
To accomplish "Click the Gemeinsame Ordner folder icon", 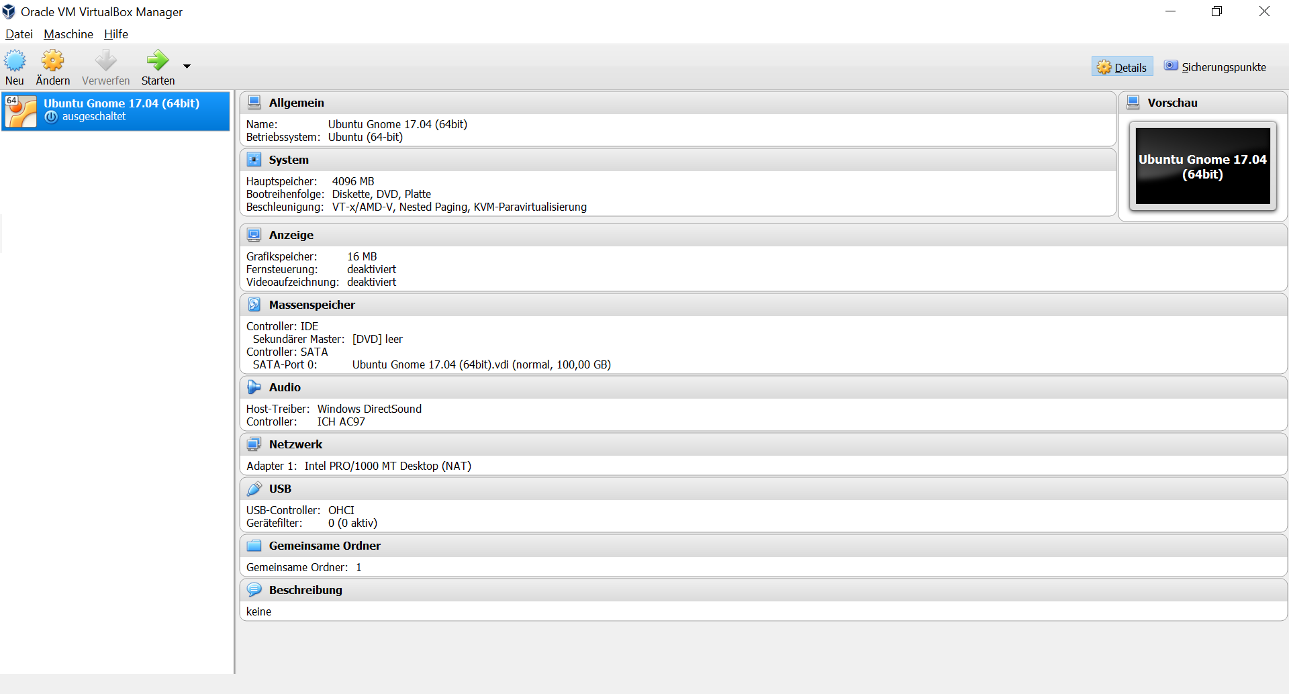I will pyautogui.click(x=254, y=546).
